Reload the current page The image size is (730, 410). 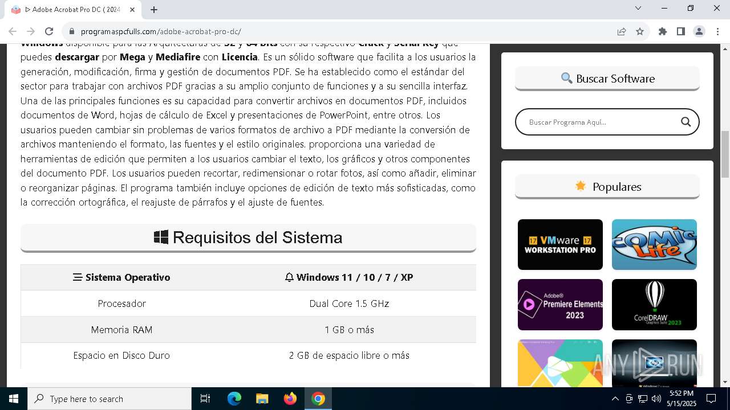tap(49, 31)
